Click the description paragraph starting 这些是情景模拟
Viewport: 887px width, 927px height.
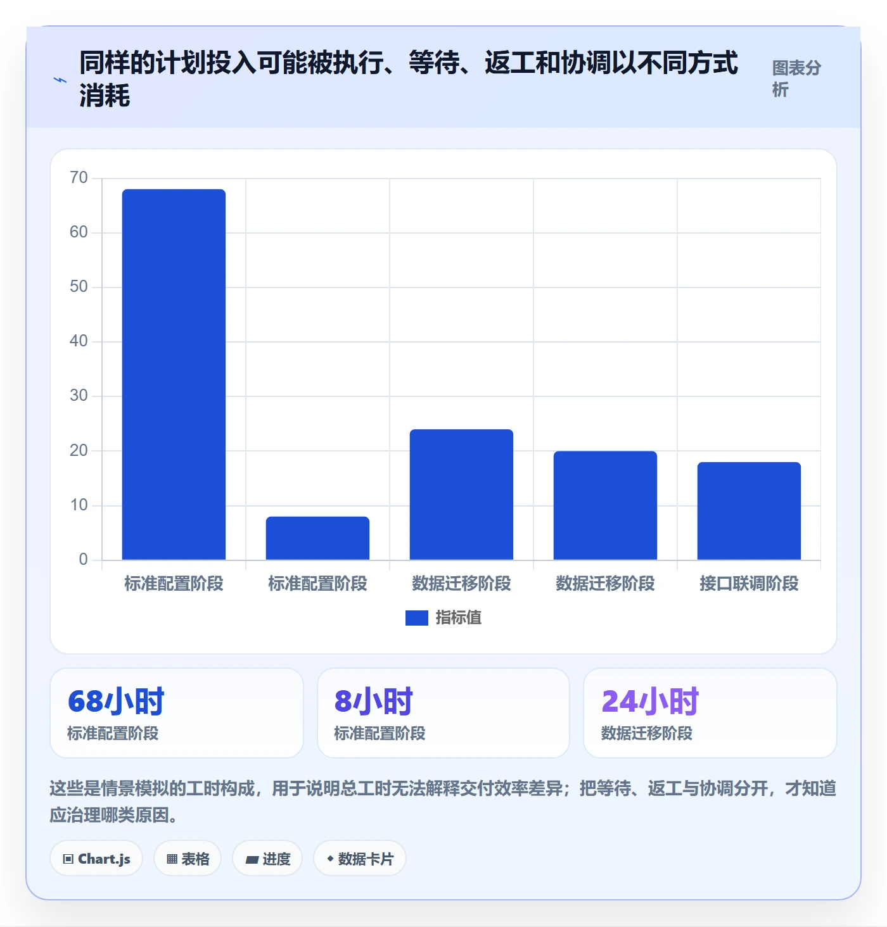coord(443,802)
